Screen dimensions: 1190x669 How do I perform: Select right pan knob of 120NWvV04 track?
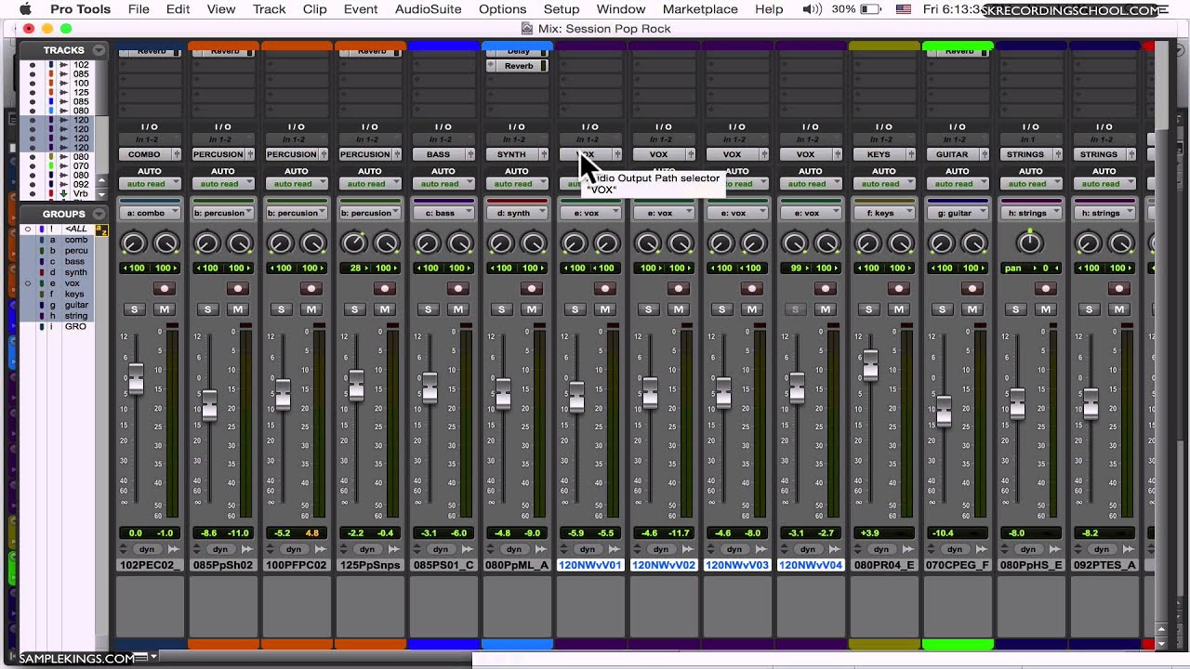tap(826, 243)
